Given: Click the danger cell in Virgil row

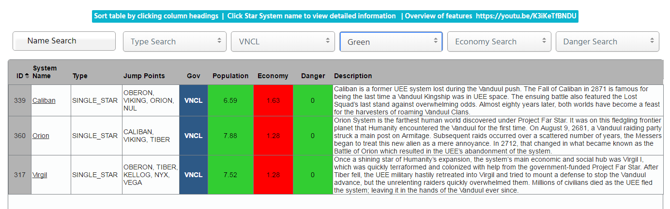Looking at the screenshot, I should 313,175.
